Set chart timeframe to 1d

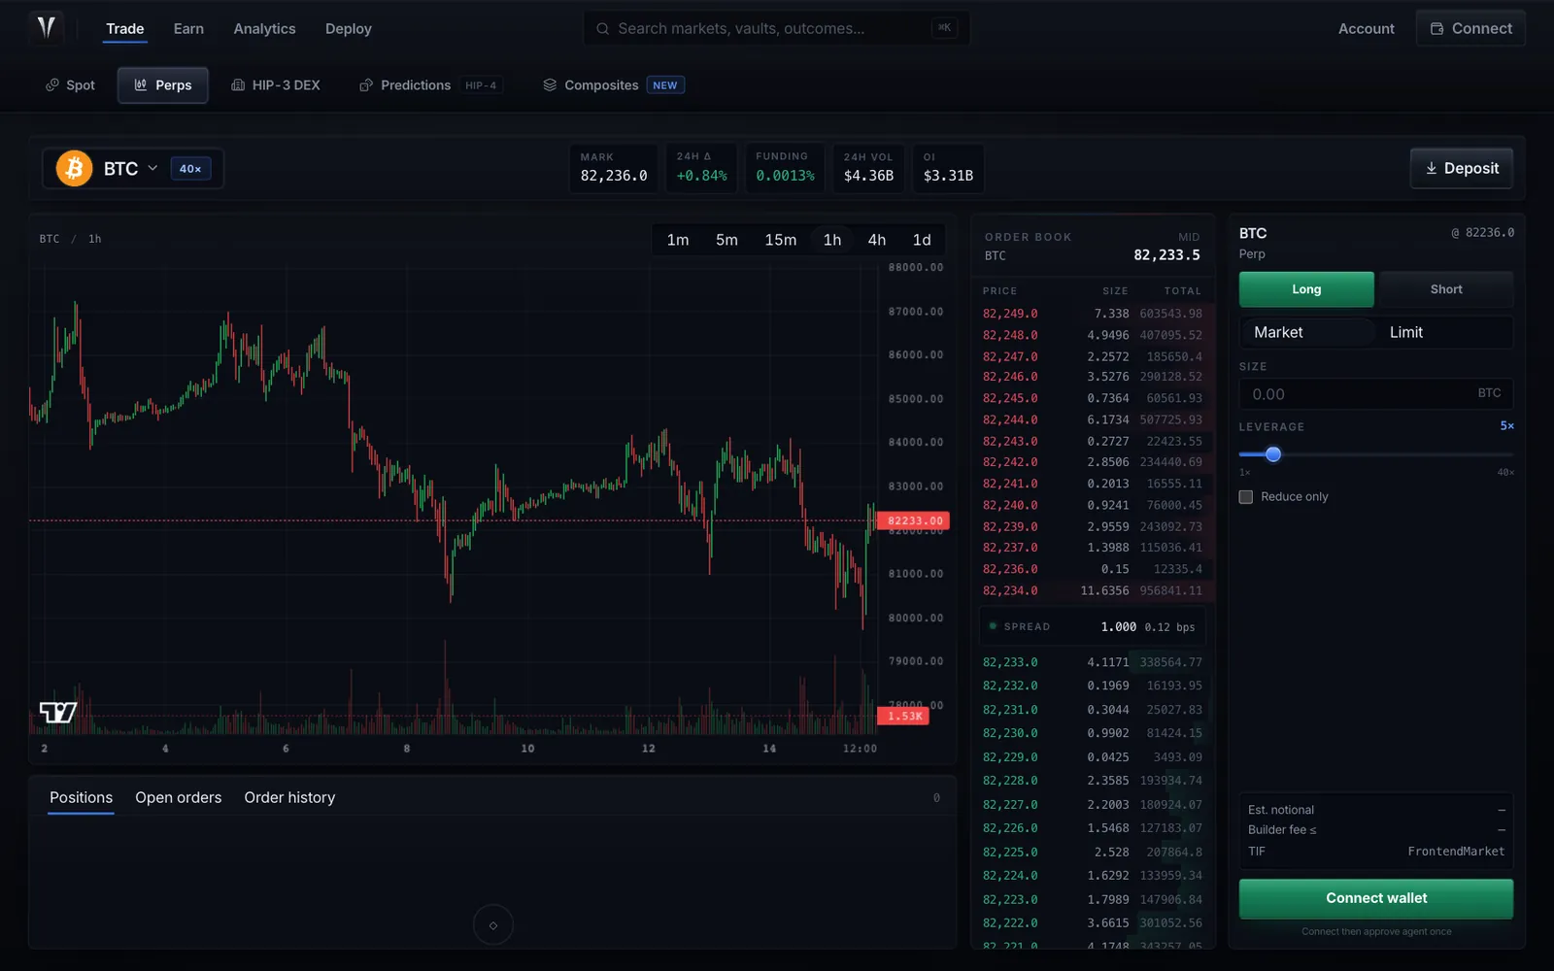[922, 240]
